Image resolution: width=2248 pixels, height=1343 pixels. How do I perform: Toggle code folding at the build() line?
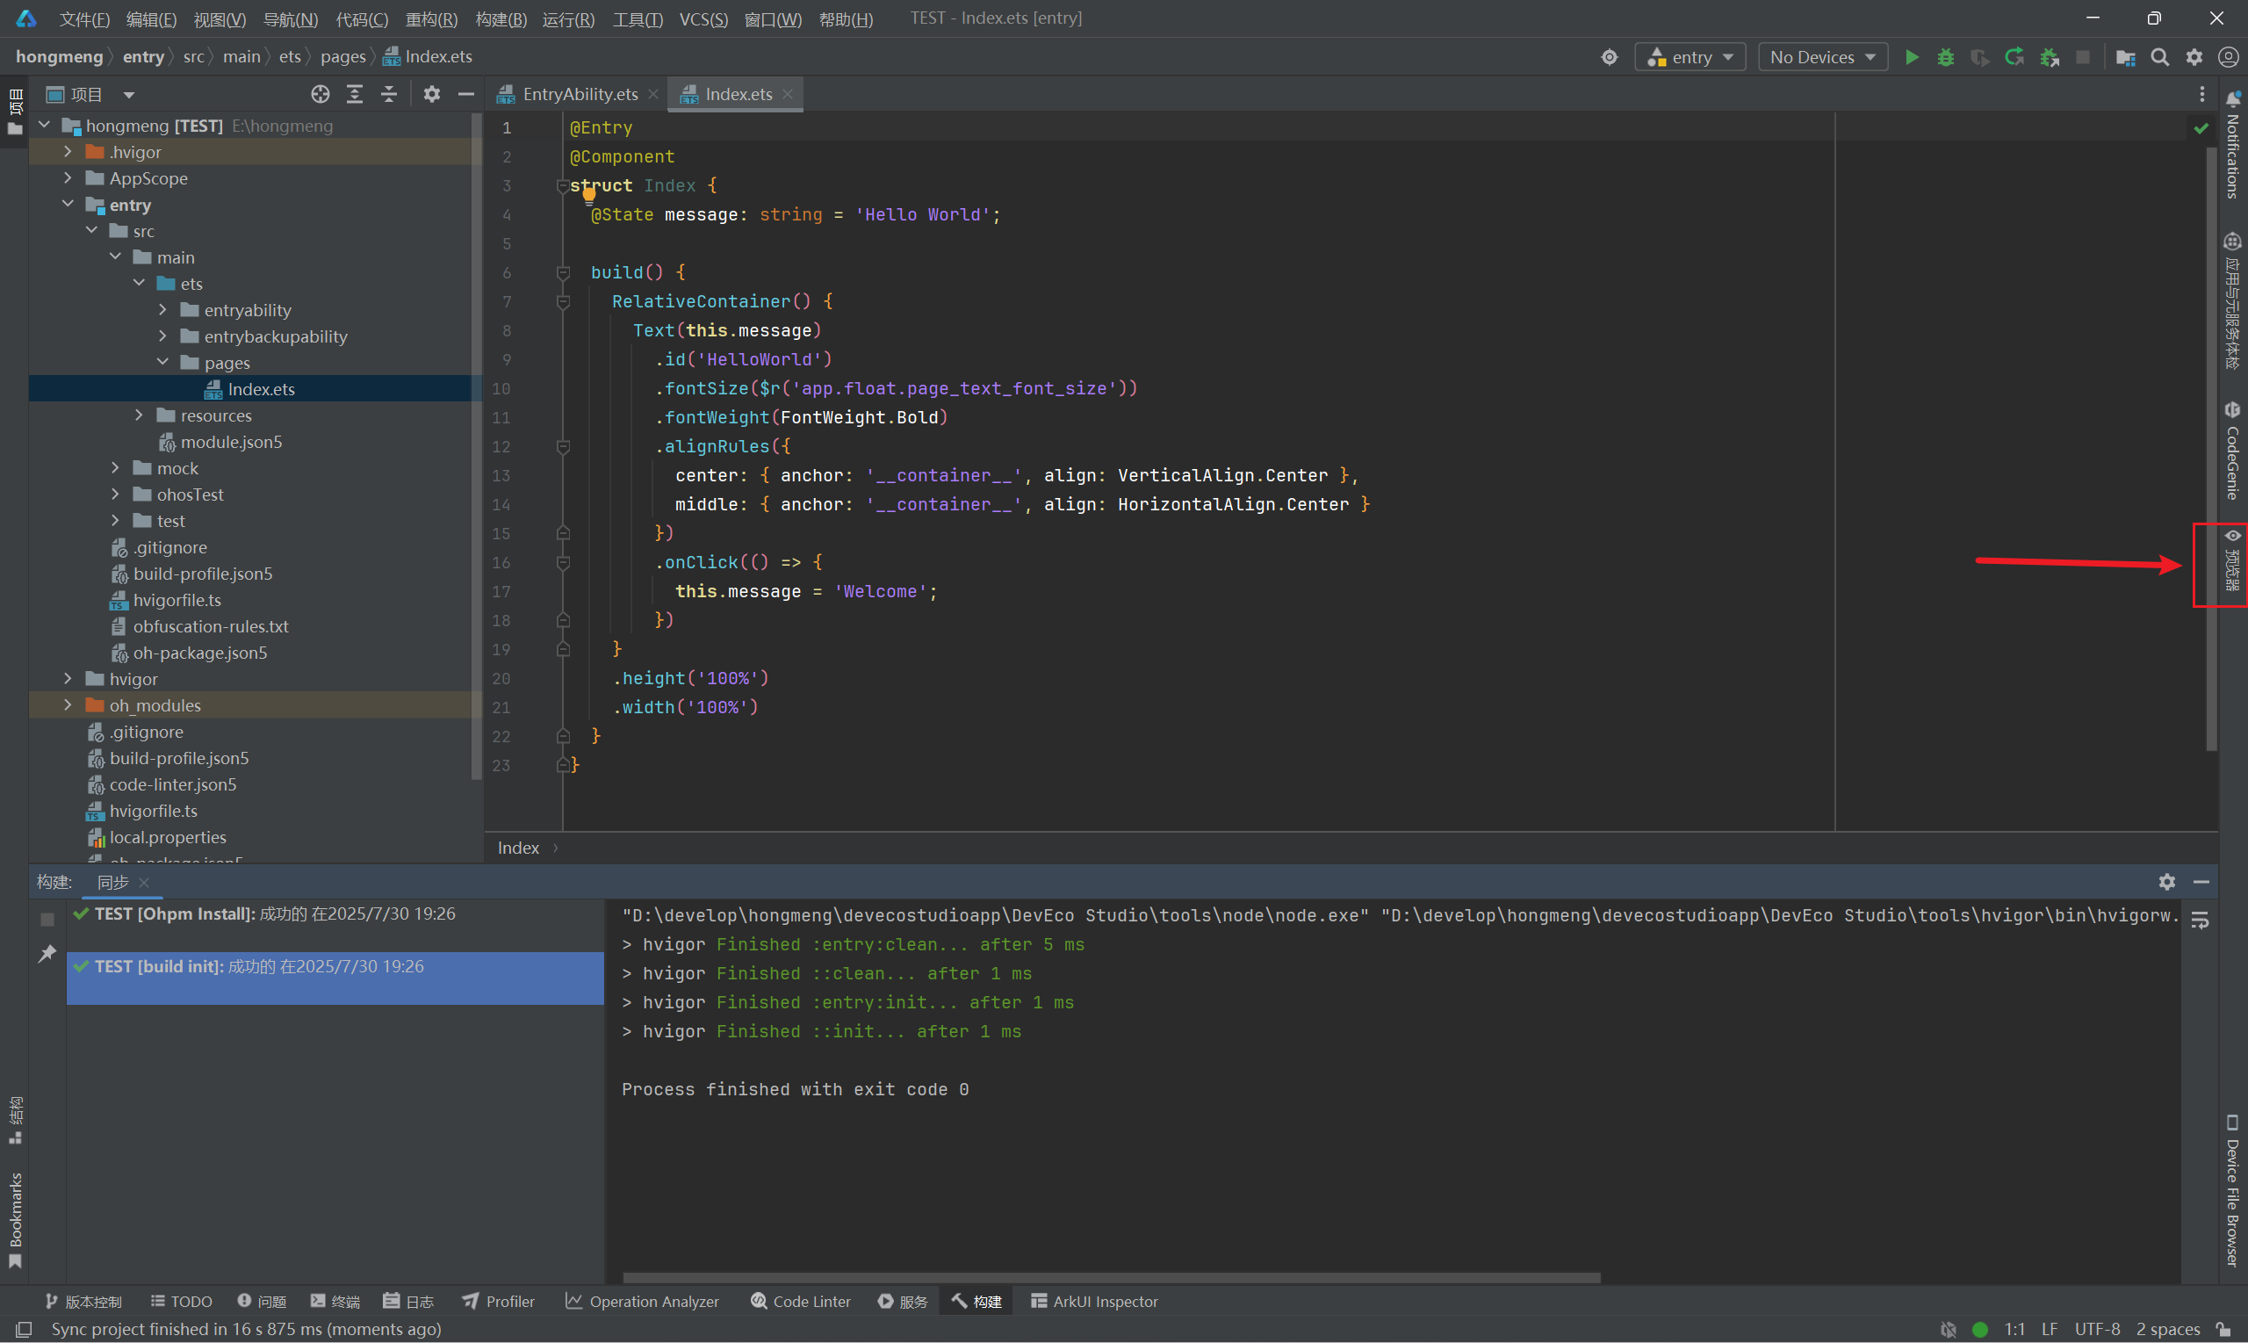click(x=563, y=272)
